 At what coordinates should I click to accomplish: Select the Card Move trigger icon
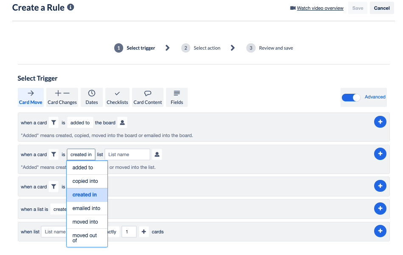coord(30,97)
